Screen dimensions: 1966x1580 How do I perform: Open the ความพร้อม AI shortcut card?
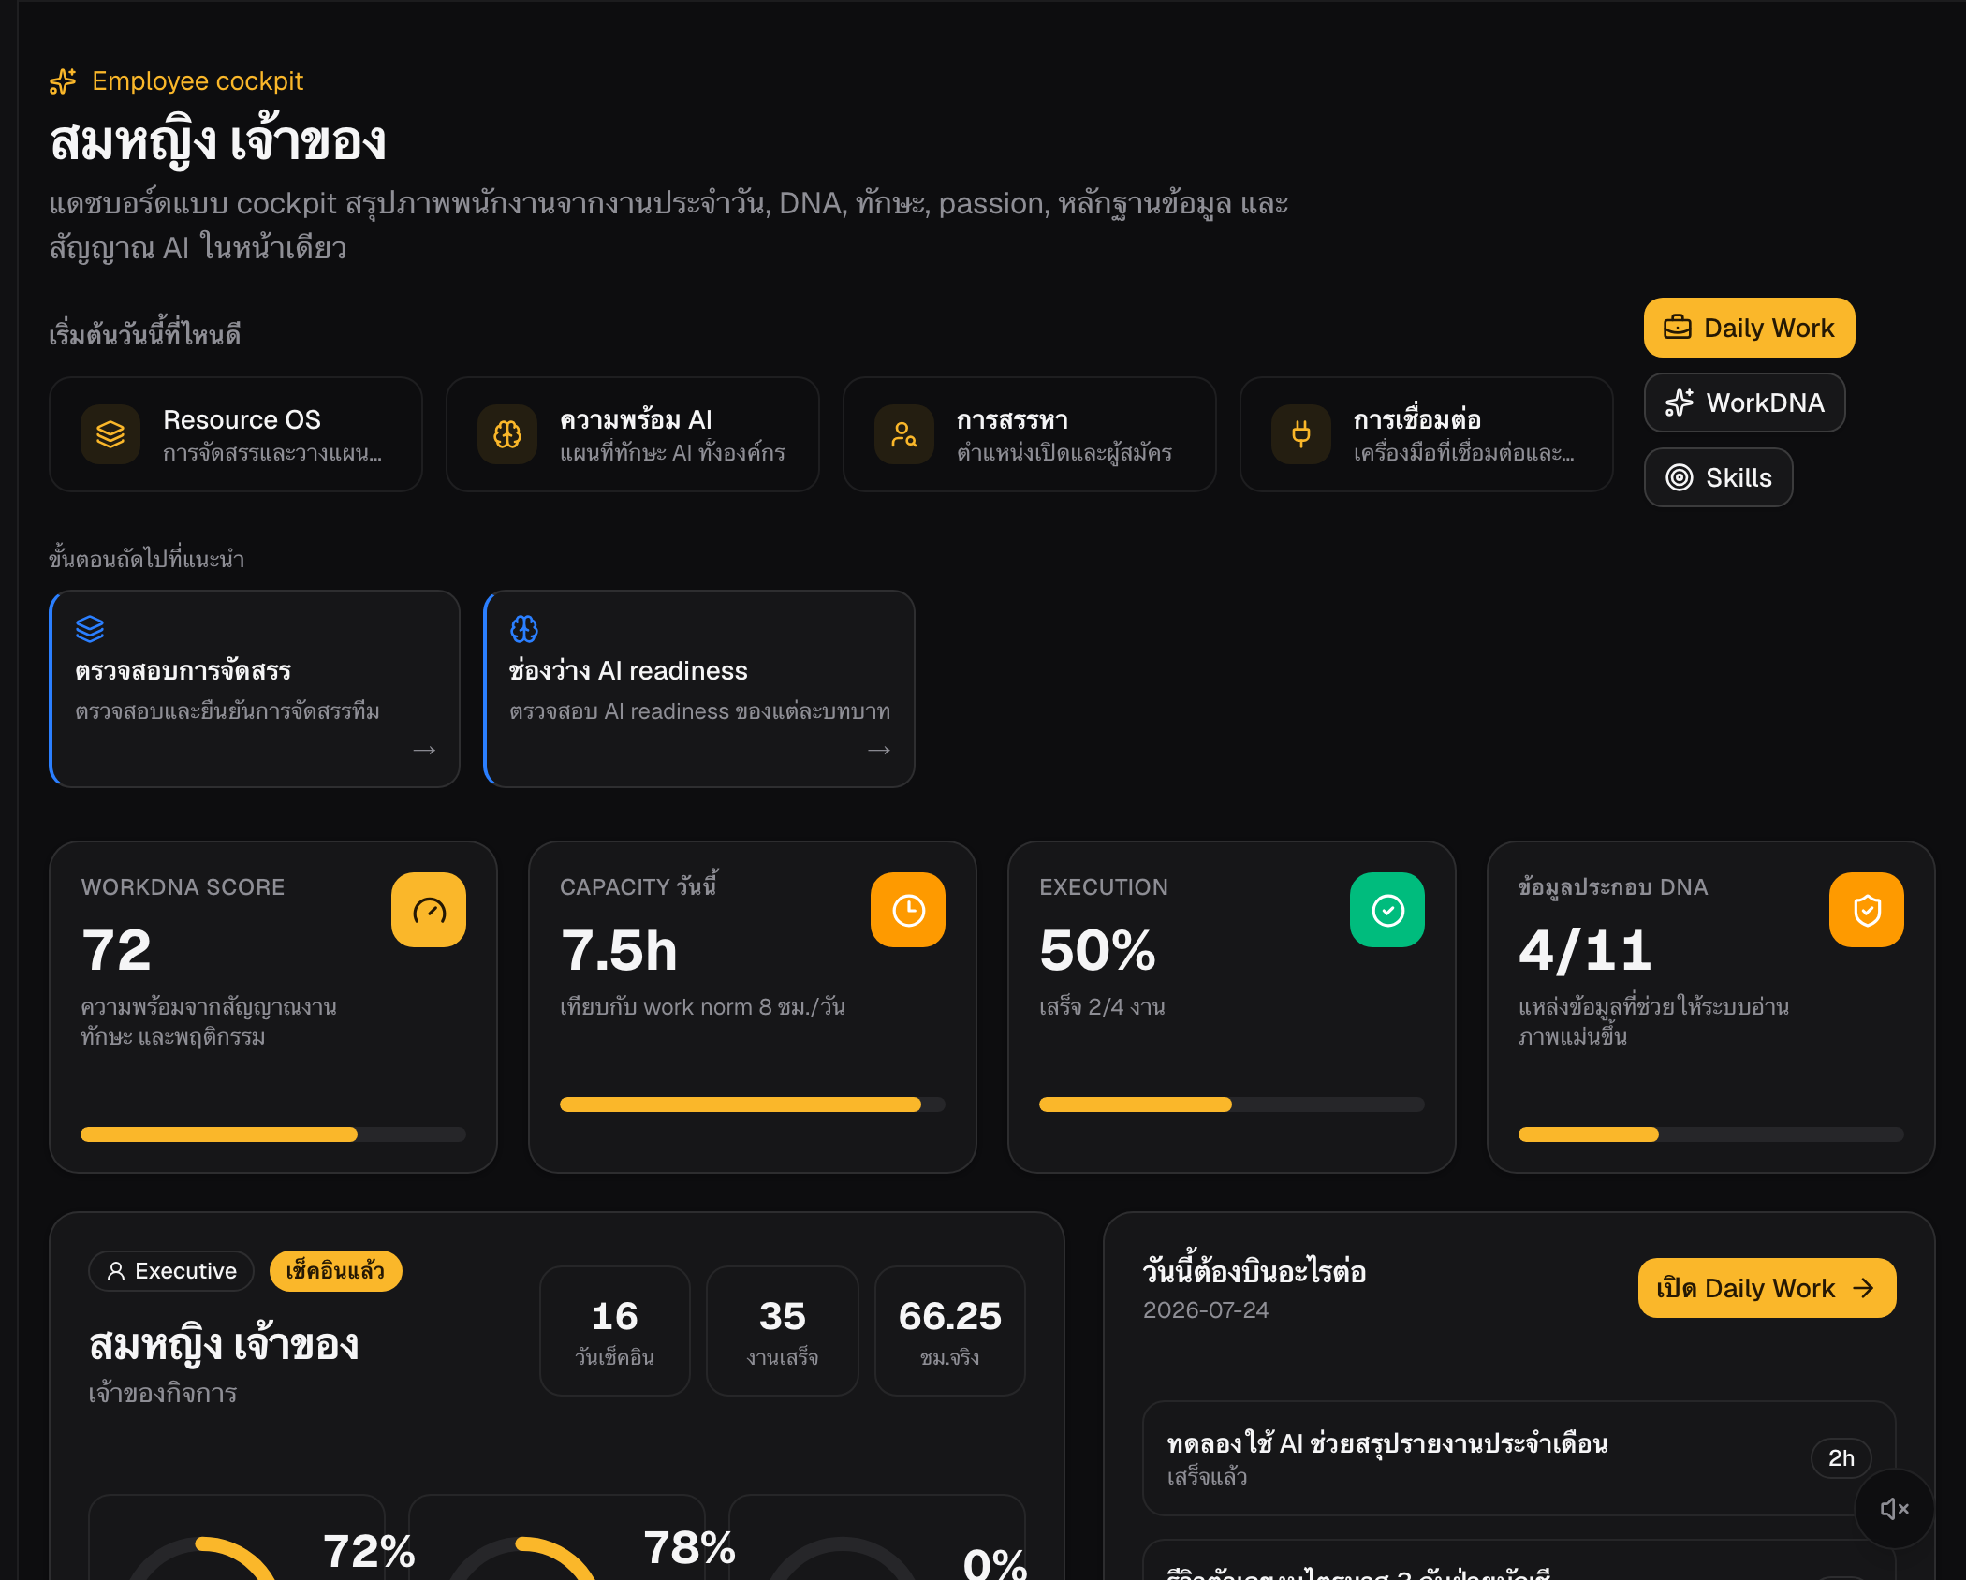[x=633, y=434]
